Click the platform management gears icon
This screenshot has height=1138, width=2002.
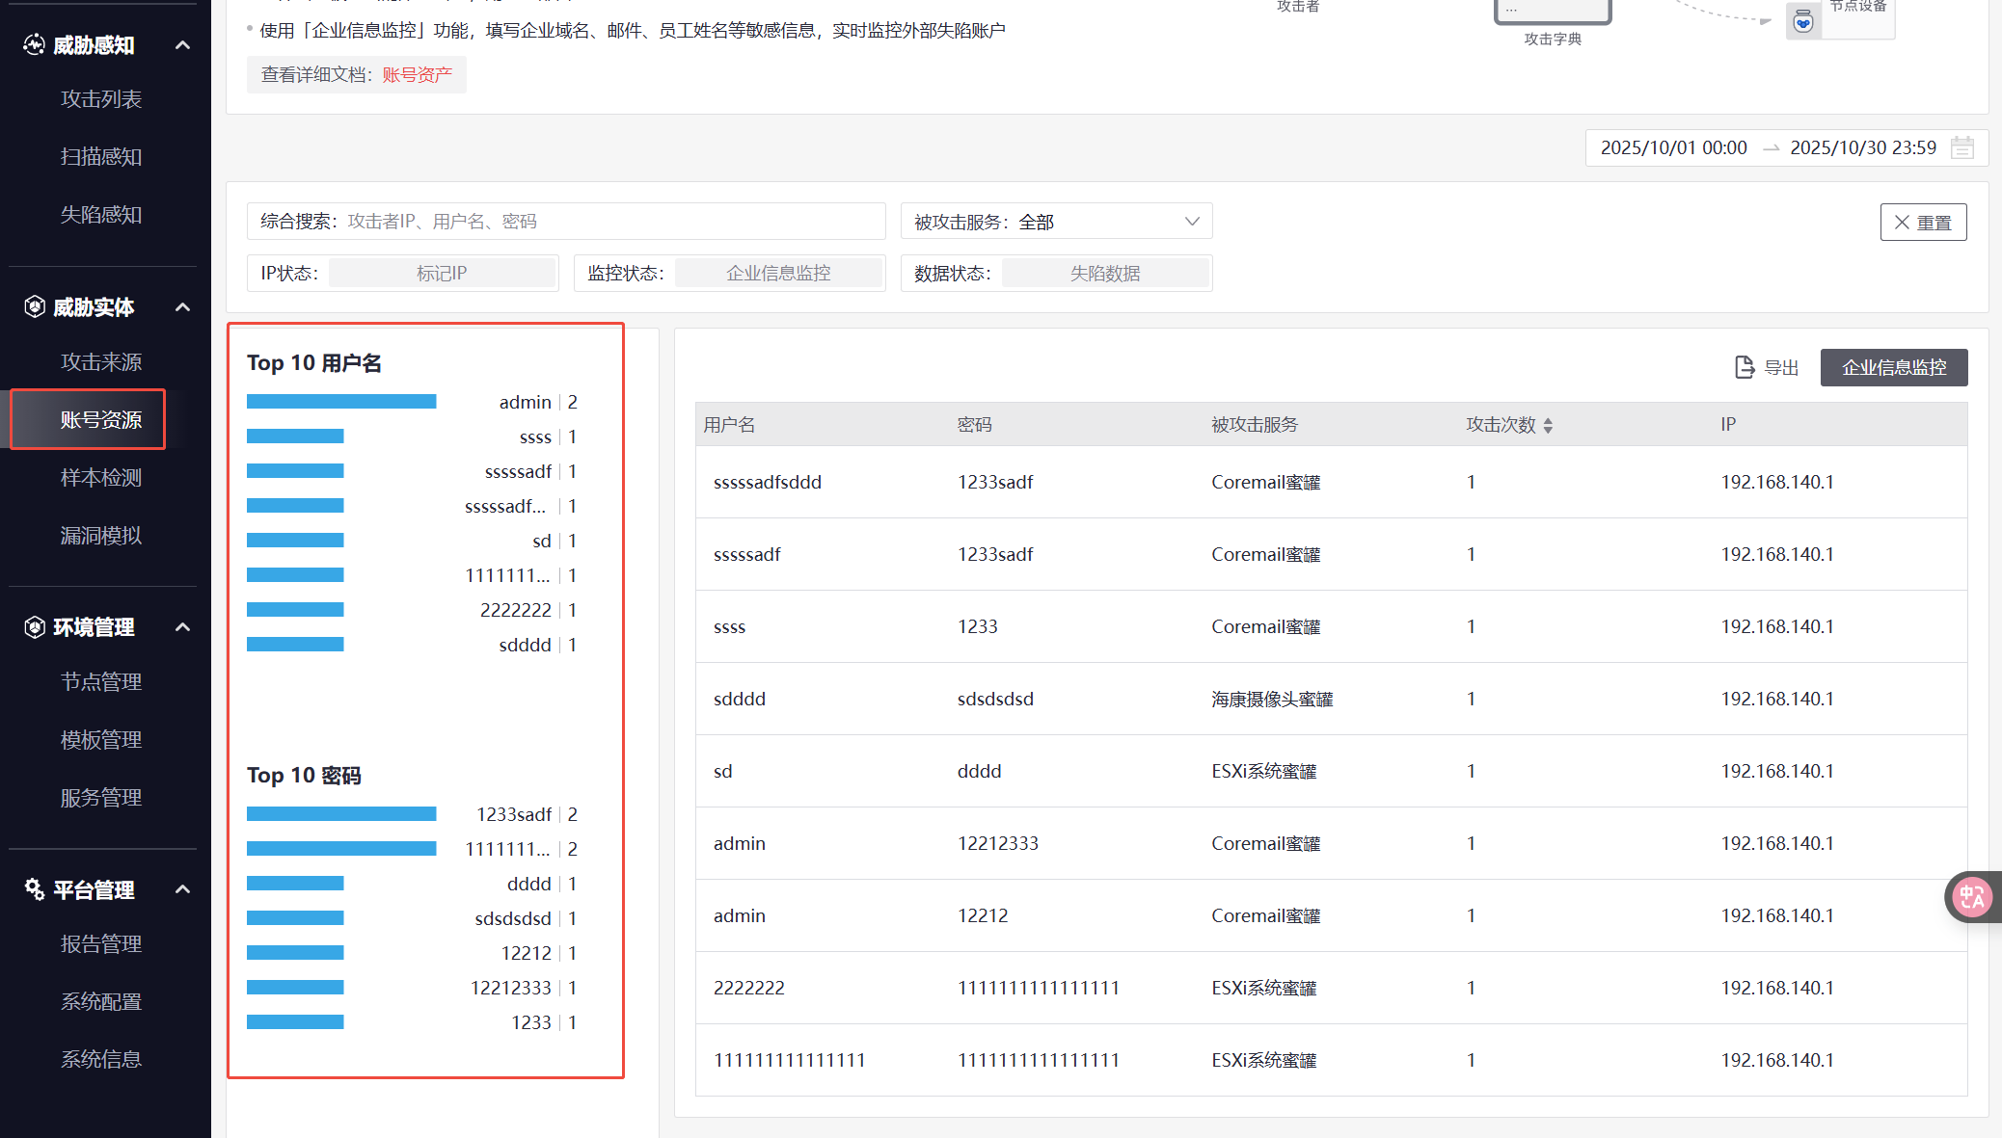click(x=34, y=889)
